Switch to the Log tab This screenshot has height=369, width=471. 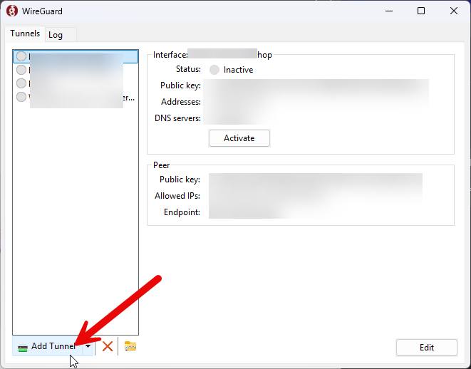tap(56, 35)
